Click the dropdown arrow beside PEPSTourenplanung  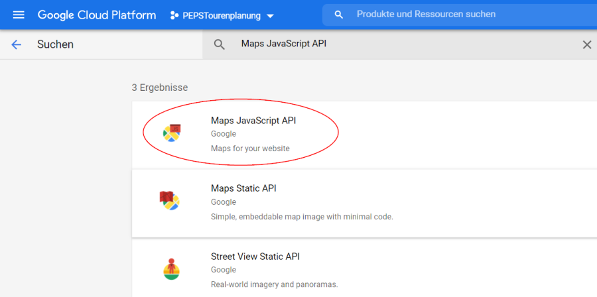tap(270, 16)
